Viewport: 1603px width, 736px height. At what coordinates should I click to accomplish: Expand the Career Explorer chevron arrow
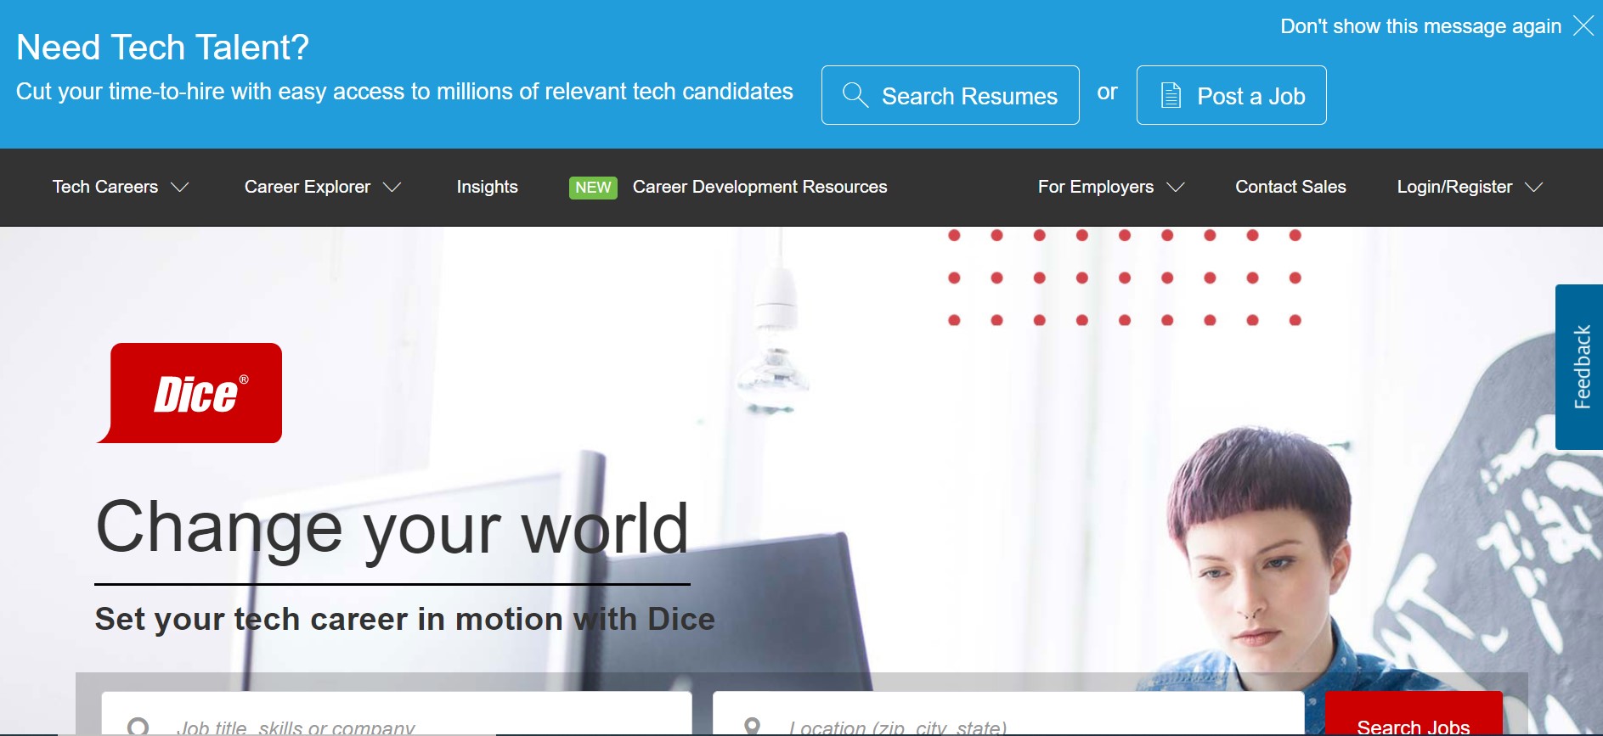[x=392, y=187]
